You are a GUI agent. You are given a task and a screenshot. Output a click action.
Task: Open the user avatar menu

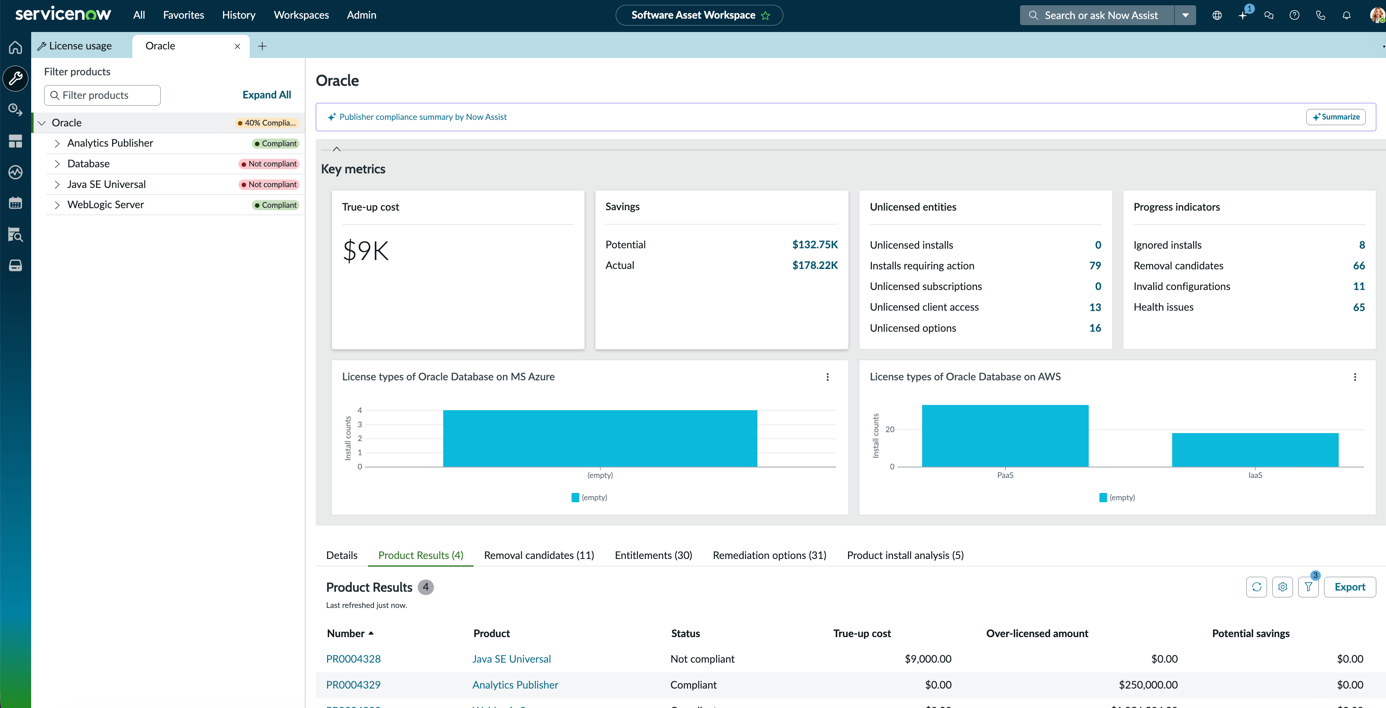(1377, 15)
